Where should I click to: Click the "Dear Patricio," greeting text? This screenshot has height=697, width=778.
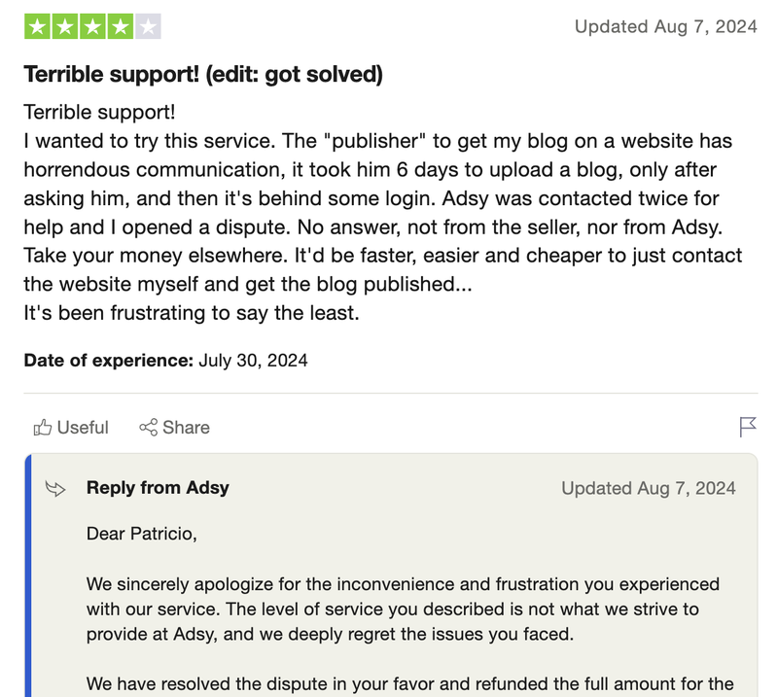(141, 534)
